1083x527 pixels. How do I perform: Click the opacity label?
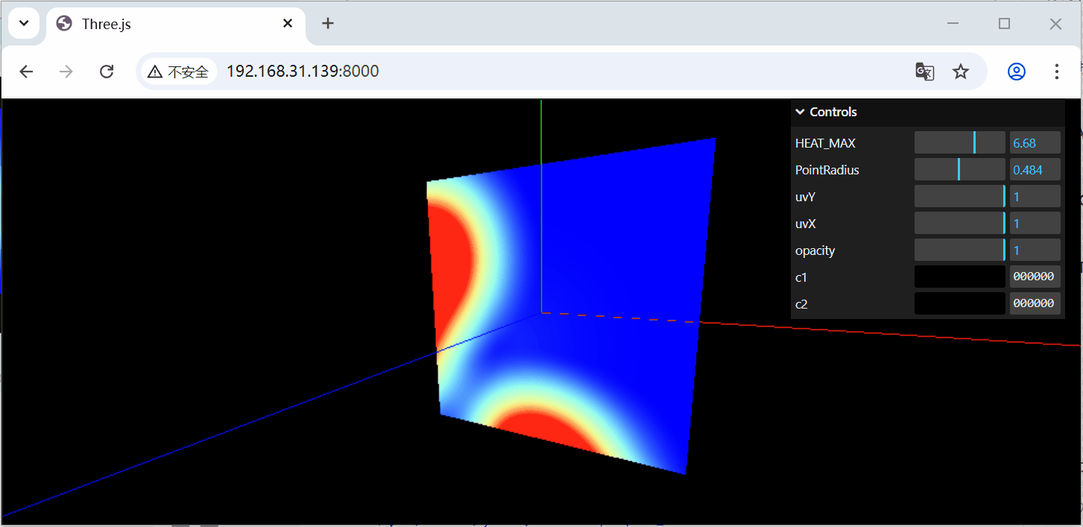815,250
